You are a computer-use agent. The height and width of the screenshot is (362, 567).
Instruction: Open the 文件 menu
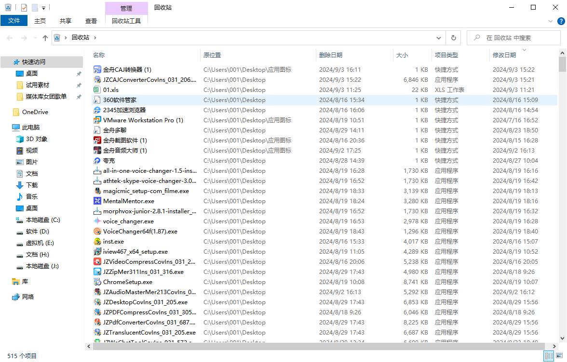click(14, 21)
